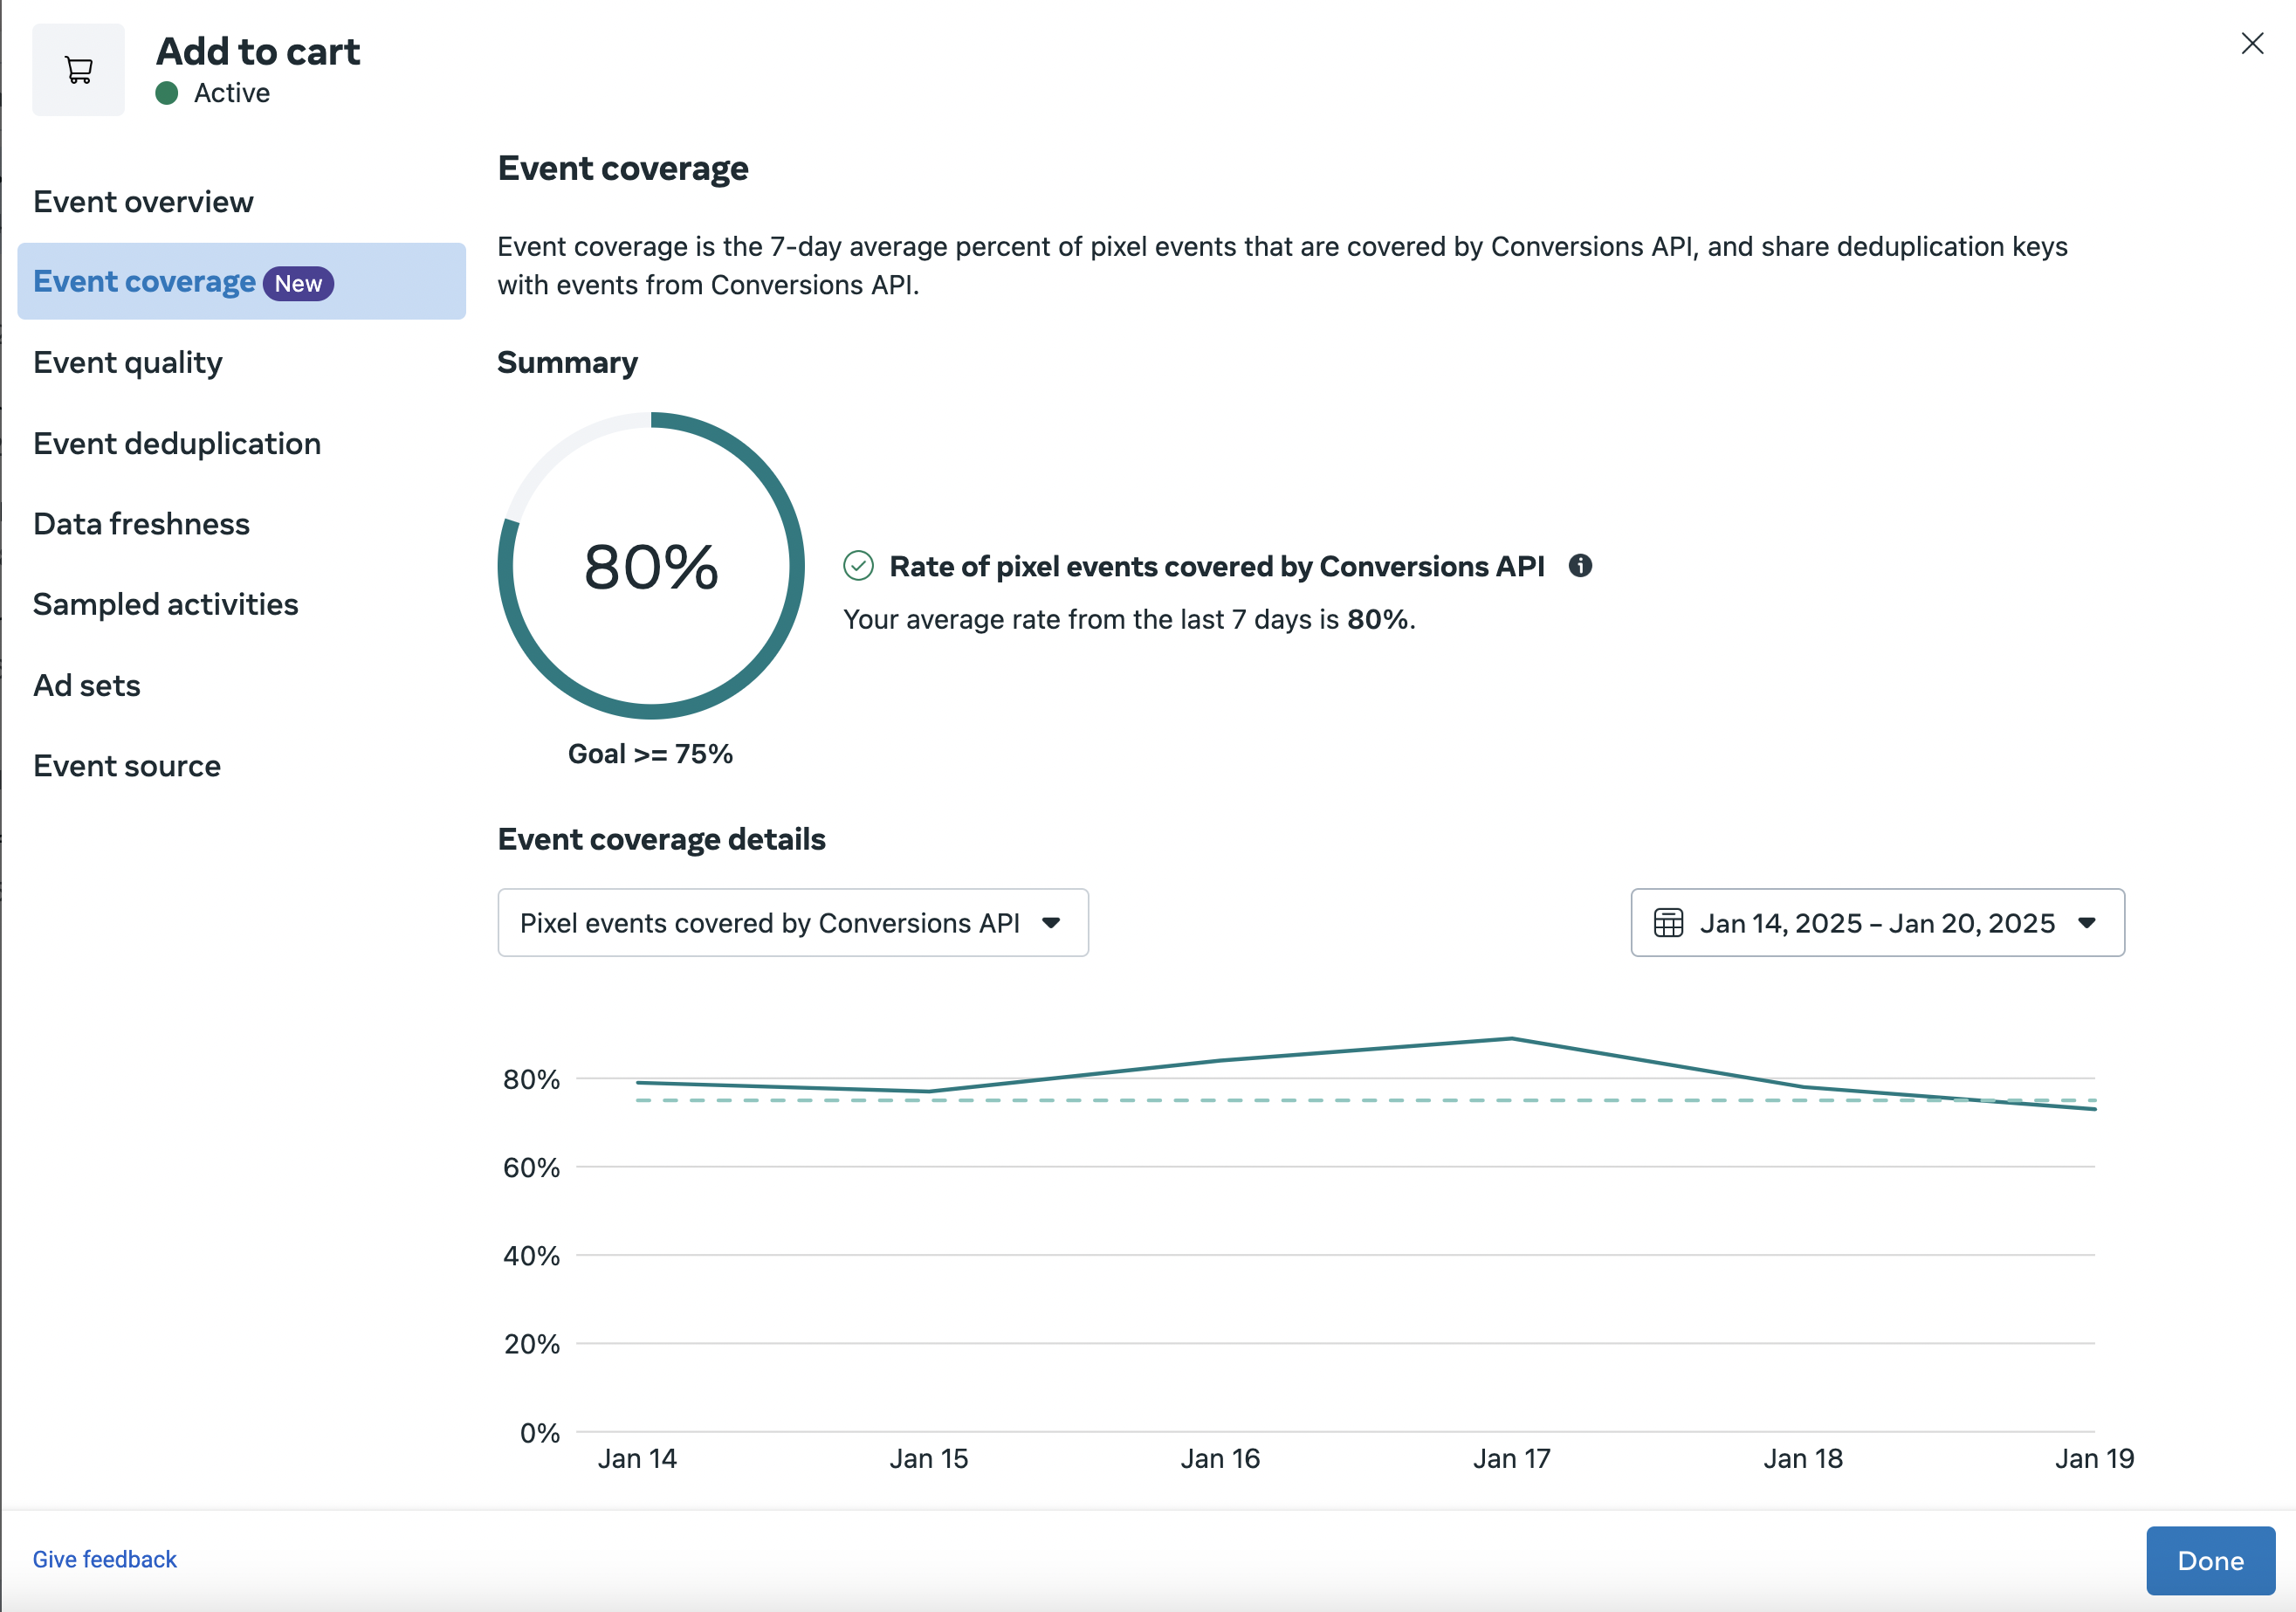This screenshot has height=1612, width=2296.
Task: Click the Jan 14 axis label
Action: pos(637,1458)
